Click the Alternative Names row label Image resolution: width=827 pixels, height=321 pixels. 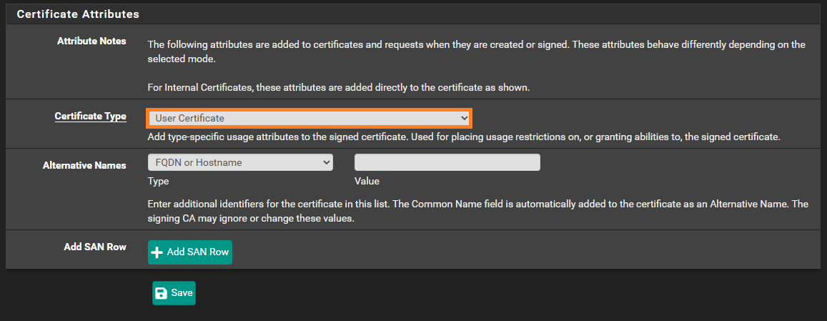coord(84,166)
